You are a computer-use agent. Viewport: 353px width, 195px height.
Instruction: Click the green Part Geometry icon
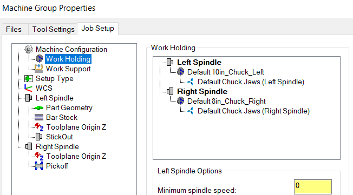click(x=39, y=108)
